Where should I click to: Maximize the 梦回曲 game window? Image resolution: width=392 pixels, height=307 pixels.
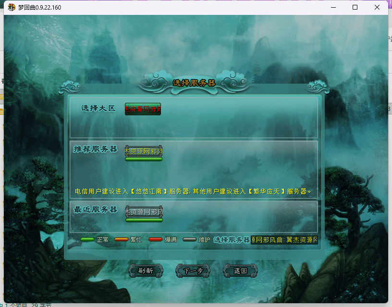tap(355, 8)
